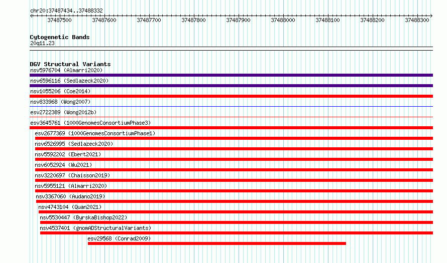Select the red bar under nsv6052924
The height and width of the screenshot is (263, 447).
click(x=234, y=170)
